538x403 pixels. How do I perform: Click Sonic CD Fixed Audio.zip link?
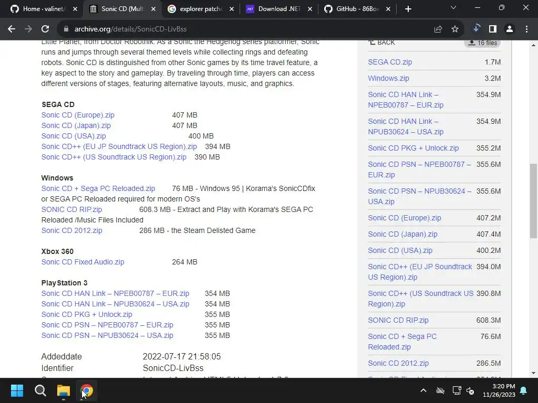pyautogui.click(x=82, y=262)
